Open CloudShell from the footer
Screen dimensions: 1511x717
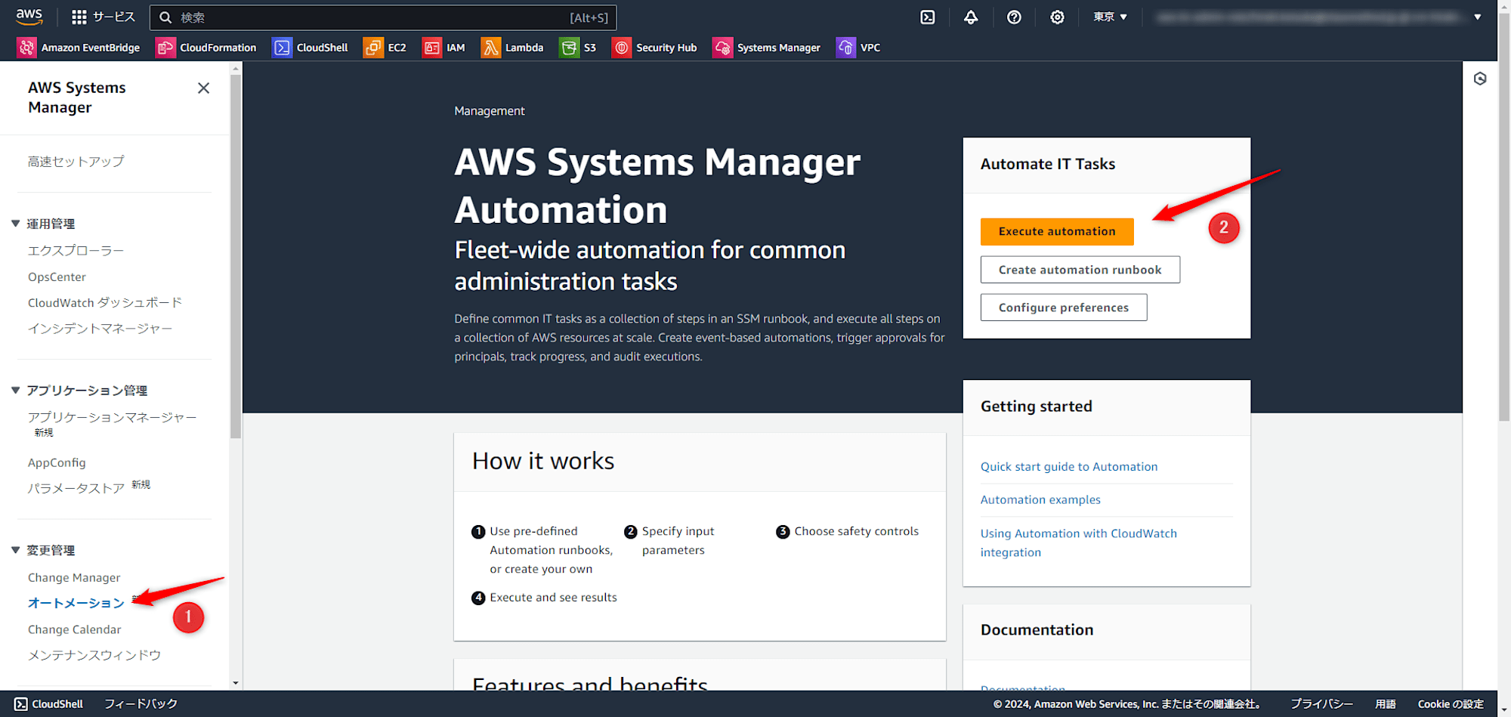pyautogui.click(x=49, y=703)
